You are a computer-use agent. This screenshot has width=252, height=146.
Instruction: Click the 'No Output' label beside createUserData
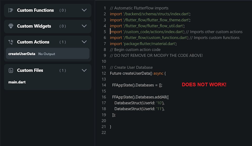point(47,54)
